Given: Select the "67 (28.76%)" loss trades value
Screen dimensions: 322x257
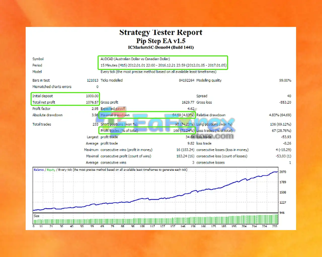Looking at the screenshot, I should tap(281, 131).
